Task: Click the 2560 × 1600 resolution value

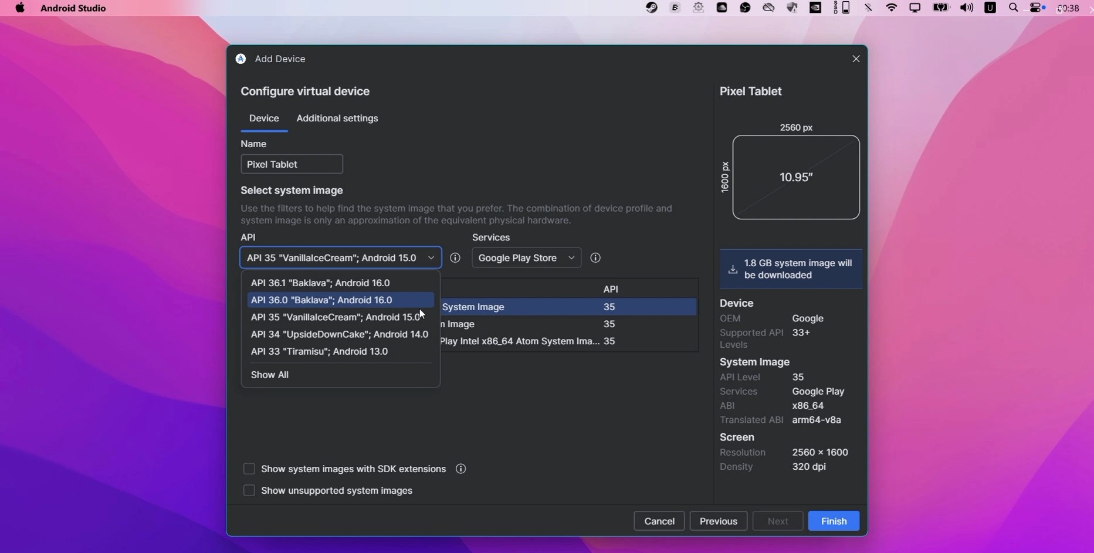Action: pyautogui.click(x=820, y=453)
